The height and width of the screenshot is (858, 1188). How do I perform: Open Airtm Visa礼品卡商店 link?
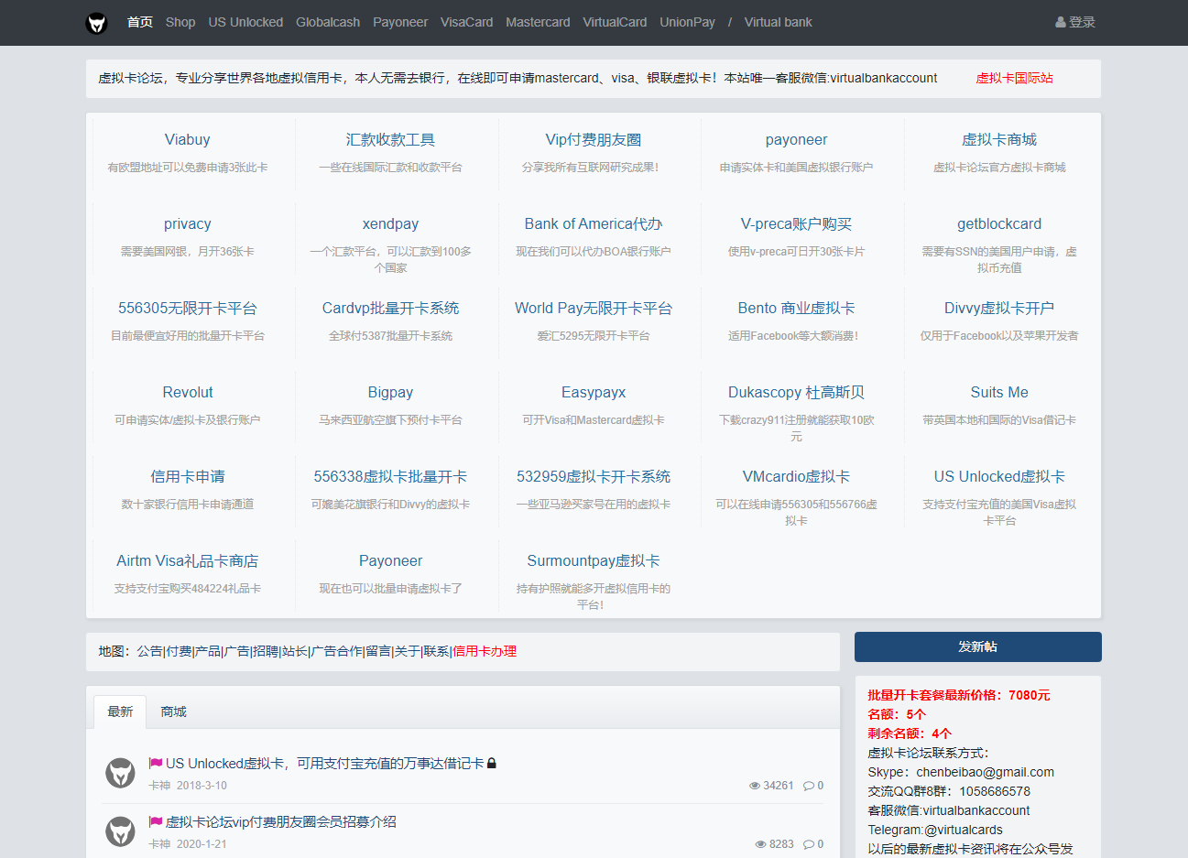pos(188,560)
